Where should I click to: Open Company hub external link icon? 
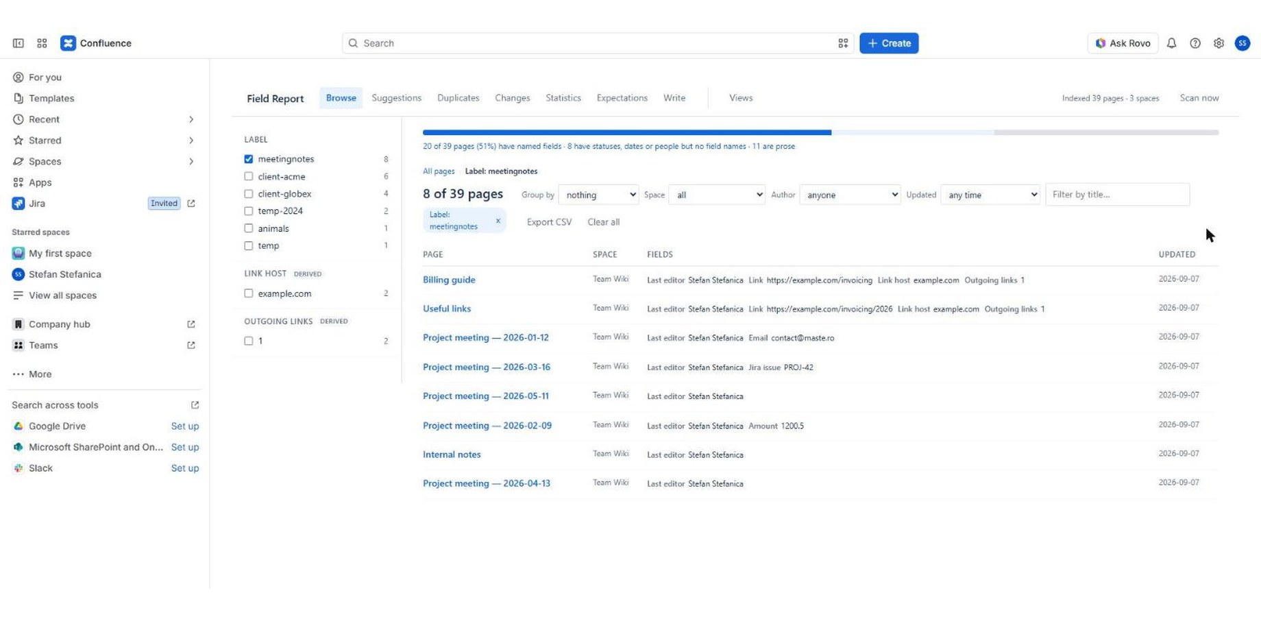(x=191, y=324)
